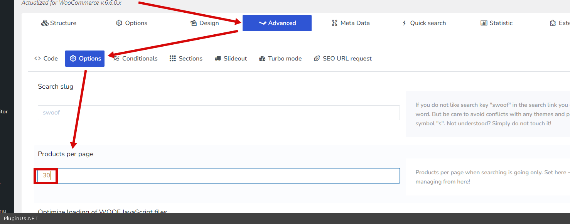Click the Code brackets icon
Viewport: 570px width, 224px height.
[x=37, y=59]
